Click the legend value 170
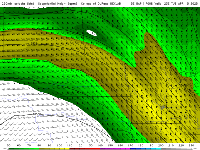This screenshot has width=200, height=150. click(130, 145)
